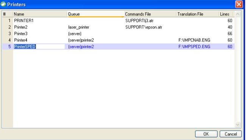Click the # column header

[x=7, y=14]
